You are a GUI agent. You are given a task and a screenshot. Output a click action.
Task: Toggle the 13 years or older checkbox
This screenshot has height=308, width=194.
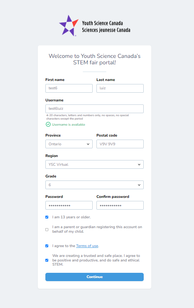point(47,217)
